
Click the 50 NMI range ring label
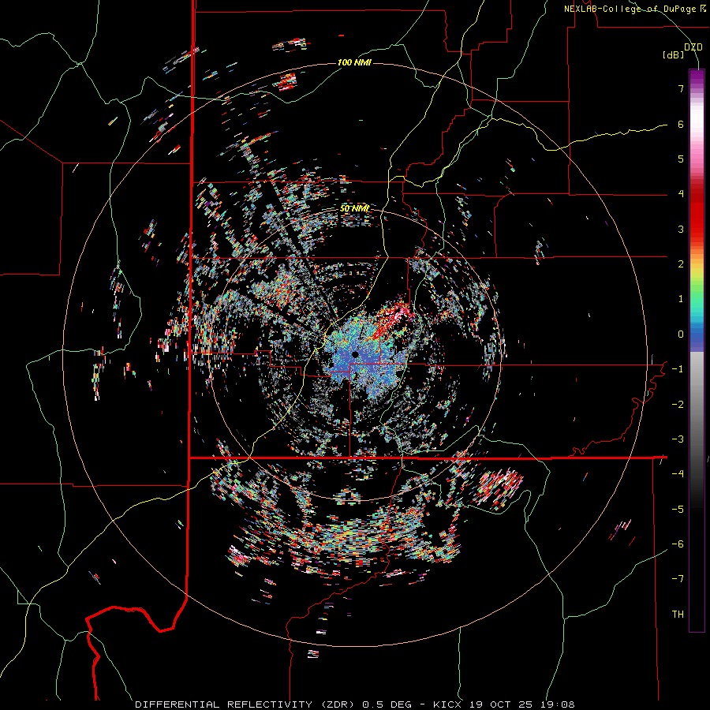click(354, 209)
